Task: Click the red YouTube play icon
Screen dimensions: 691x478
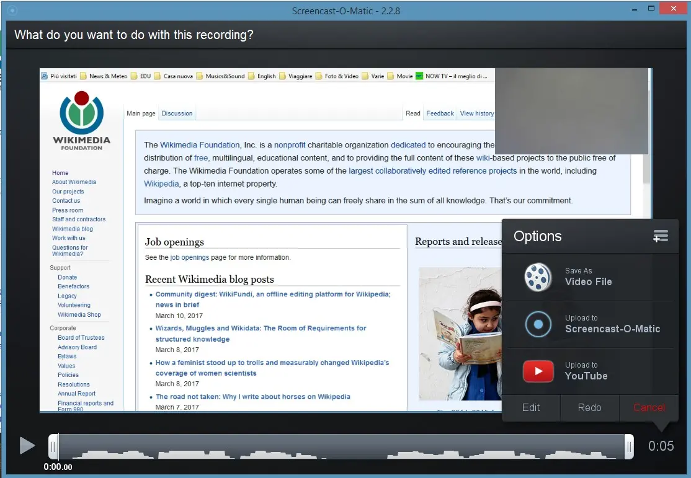Action: pos(538,371)
